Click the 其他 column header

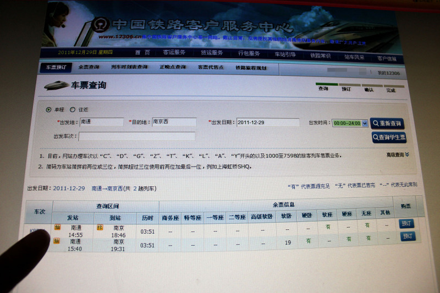click(x=385, y=213)
